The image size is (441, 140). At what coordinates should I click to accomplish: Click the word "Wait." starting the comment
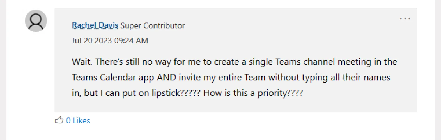click(82, 62)
